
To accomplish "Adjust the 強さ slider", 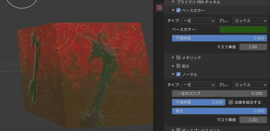I will point(219,111).
